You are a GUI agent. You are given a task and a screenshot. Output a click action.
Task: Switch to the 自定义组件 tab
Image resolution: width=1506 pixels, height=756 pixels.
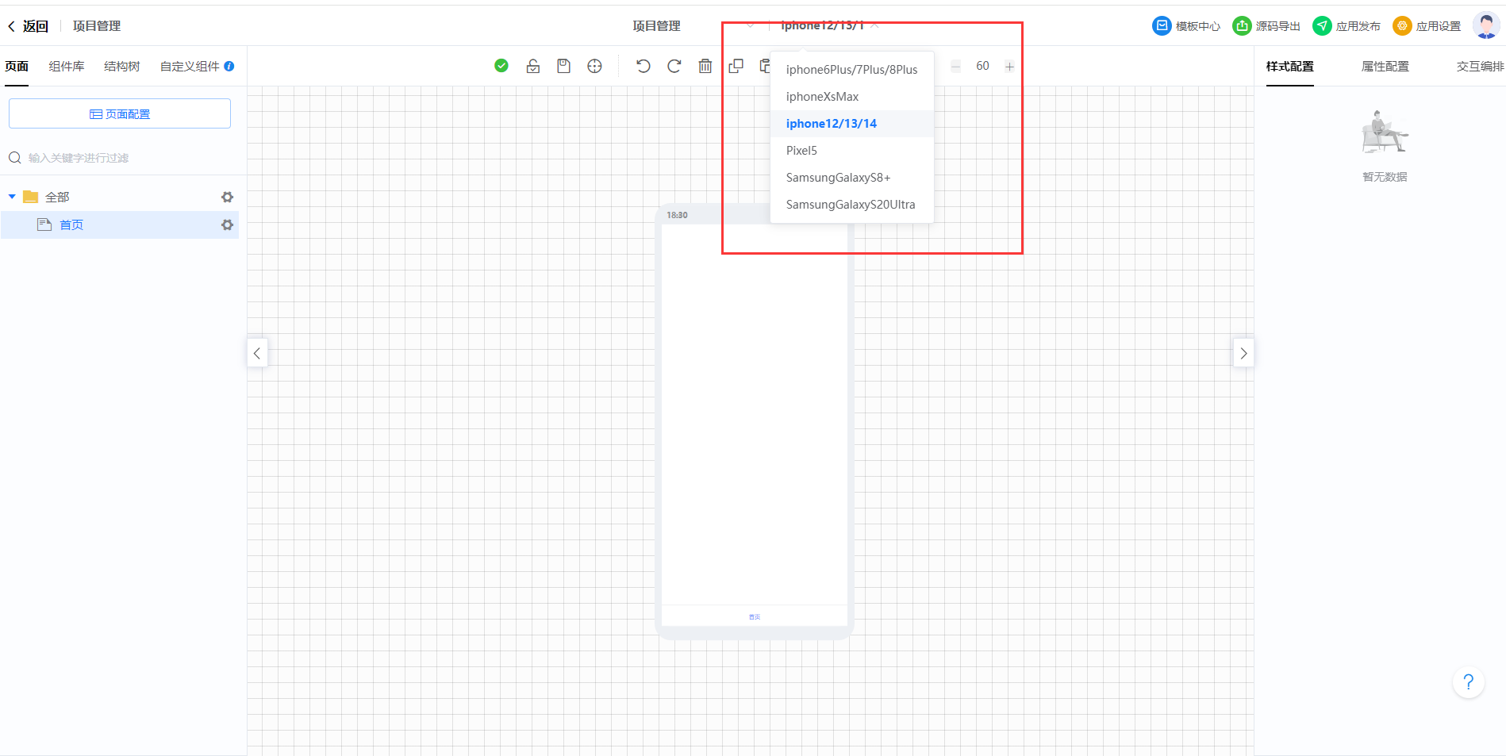[x=190, y=67]
